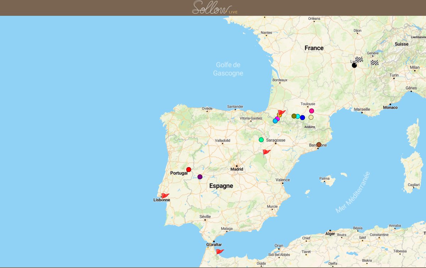
Task: Select the cyan marker in the Pyrenees cluster
Action: 298,116
